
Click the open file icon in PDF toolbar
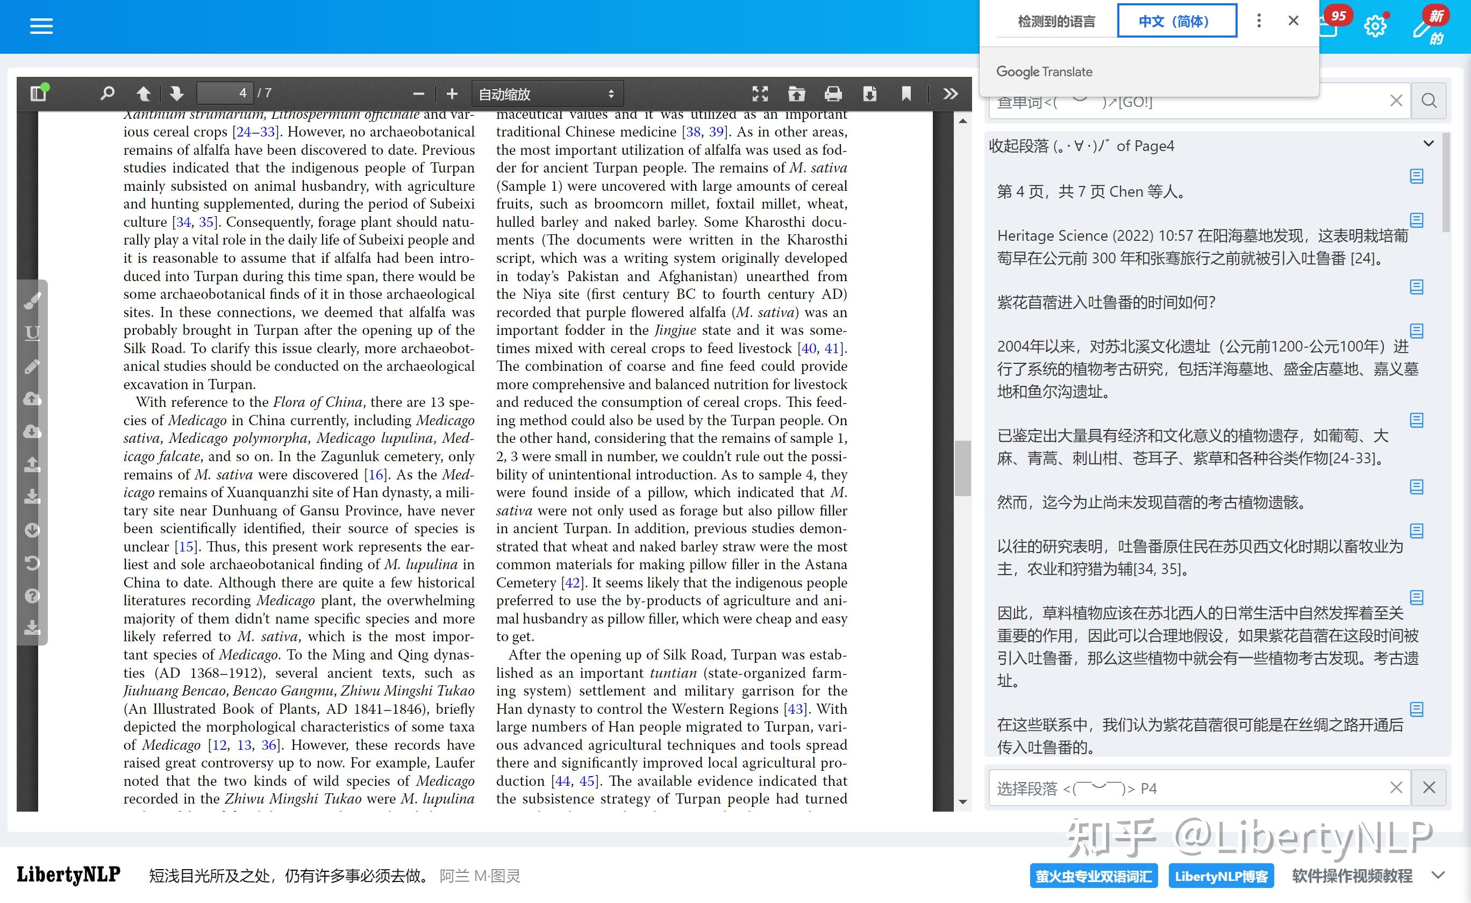pyautogui.click(x=797, y=94)
